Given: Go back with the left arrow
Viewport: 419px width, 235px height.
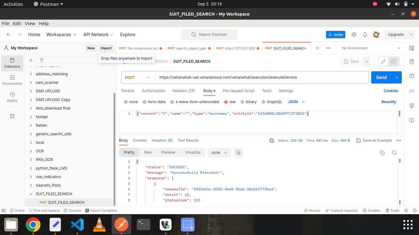Looking at the screenshot, I should (9, 35).
